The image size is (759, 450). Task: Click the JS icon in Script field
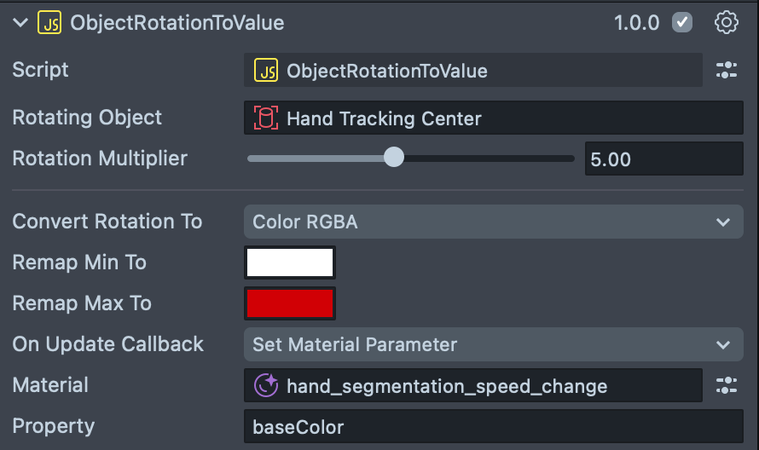[x=266, y=71]
